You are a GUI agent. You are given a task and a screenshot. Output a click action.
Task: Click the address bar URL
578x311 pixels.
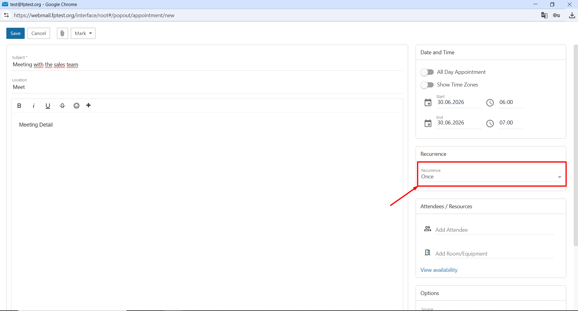pos(94,15)
